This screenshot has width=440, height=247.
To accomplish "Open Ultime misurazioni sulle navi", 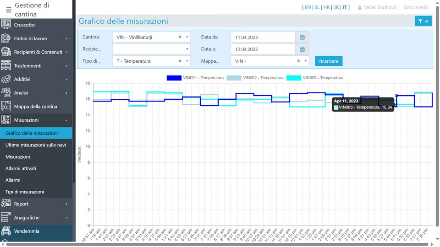I will point(36,145).
